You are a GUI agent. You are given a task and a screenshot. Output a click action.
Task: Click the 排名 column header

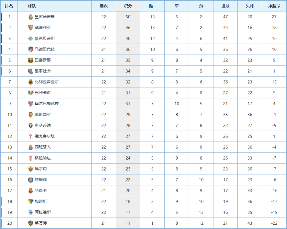[9, 6]
